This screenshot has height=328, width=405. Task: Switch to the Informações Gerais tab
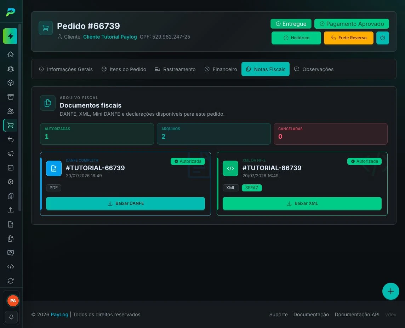pyautogui.click(x=66, y=69)
